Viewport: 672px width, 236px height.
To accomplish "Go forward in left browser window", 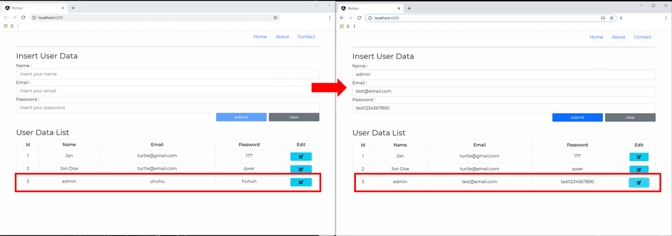I will [x=15, y=18].
